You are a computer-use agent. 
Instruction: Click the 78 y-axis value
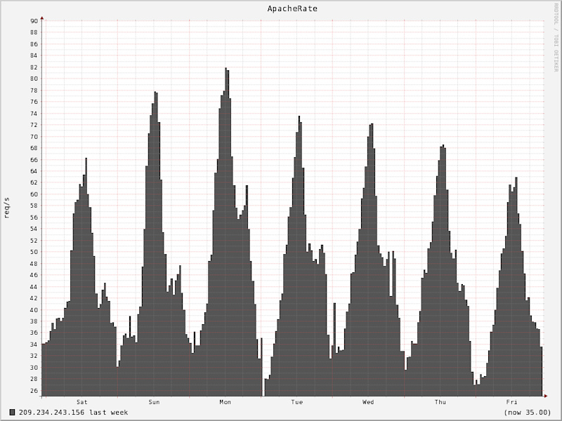(x=34, y=91)
